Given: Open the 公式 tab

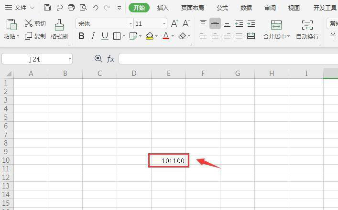Looking at the screenshot, I should [222, 8].
